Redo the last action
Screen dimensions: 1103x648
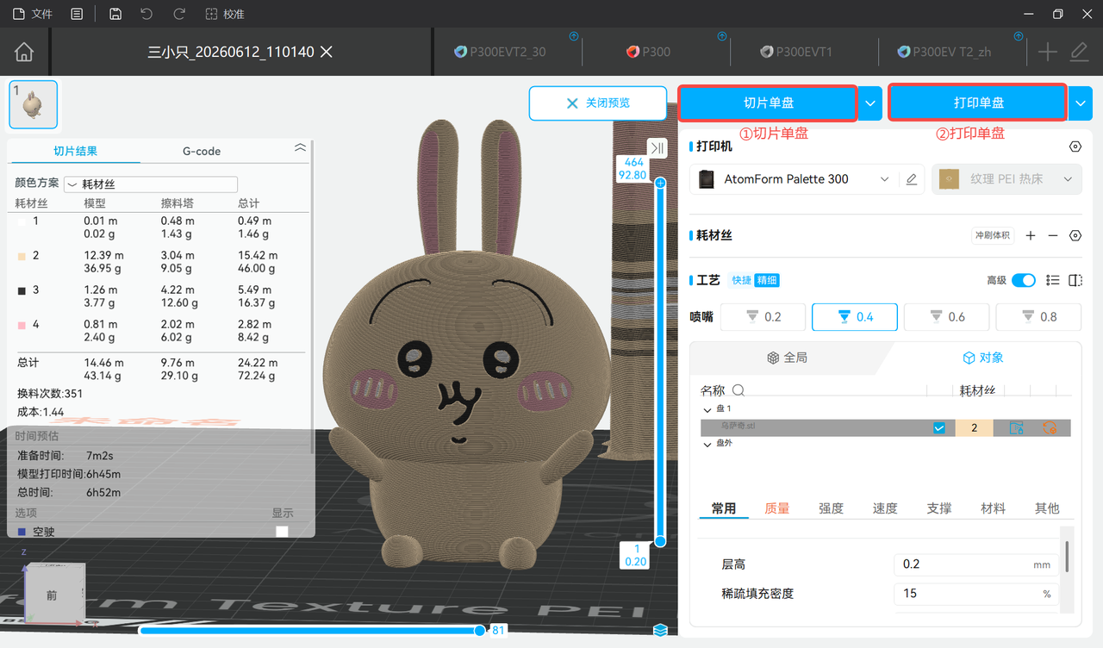(x=179, y=14)
